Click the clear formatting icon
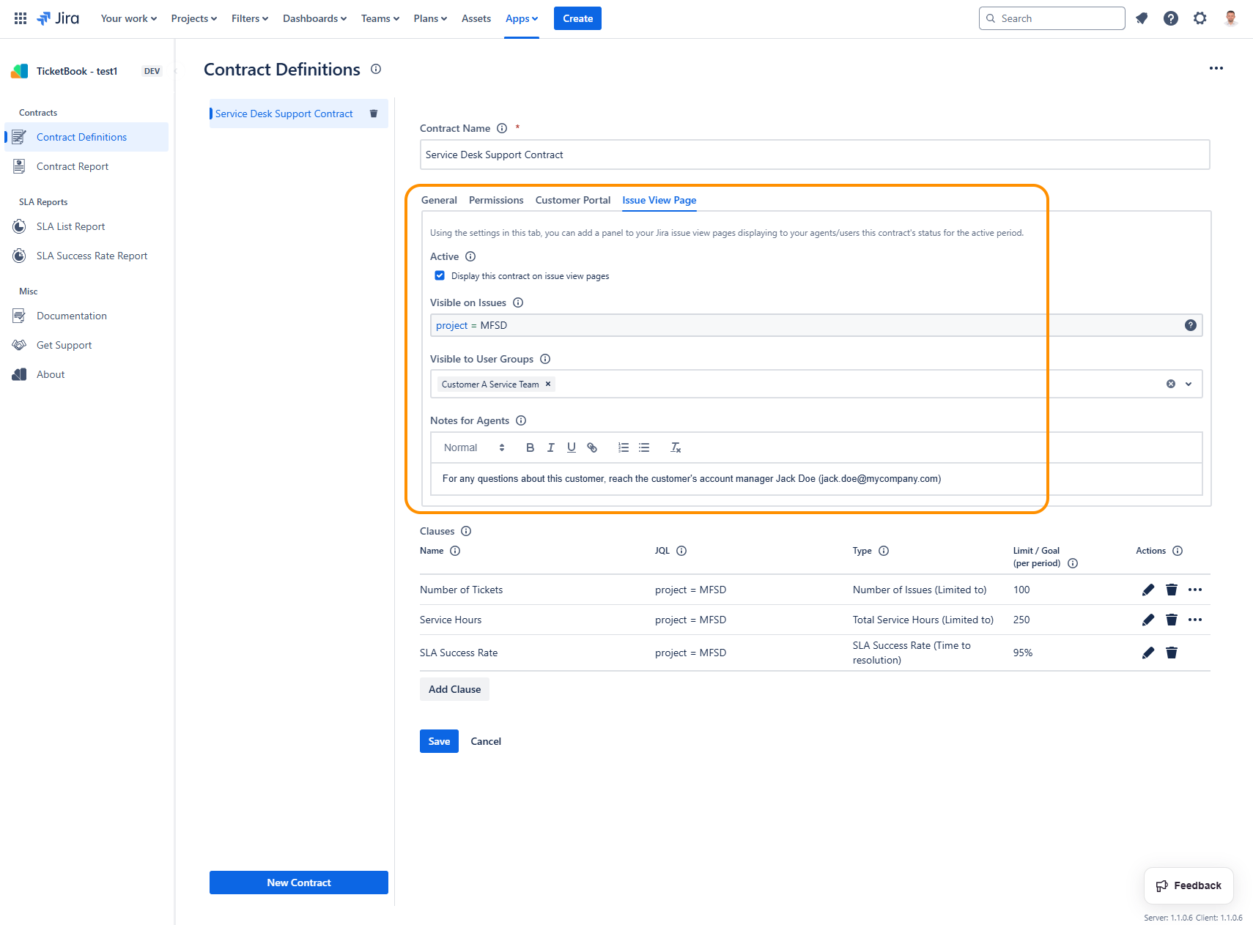1253x925 pixels. (x=676, y=447)
